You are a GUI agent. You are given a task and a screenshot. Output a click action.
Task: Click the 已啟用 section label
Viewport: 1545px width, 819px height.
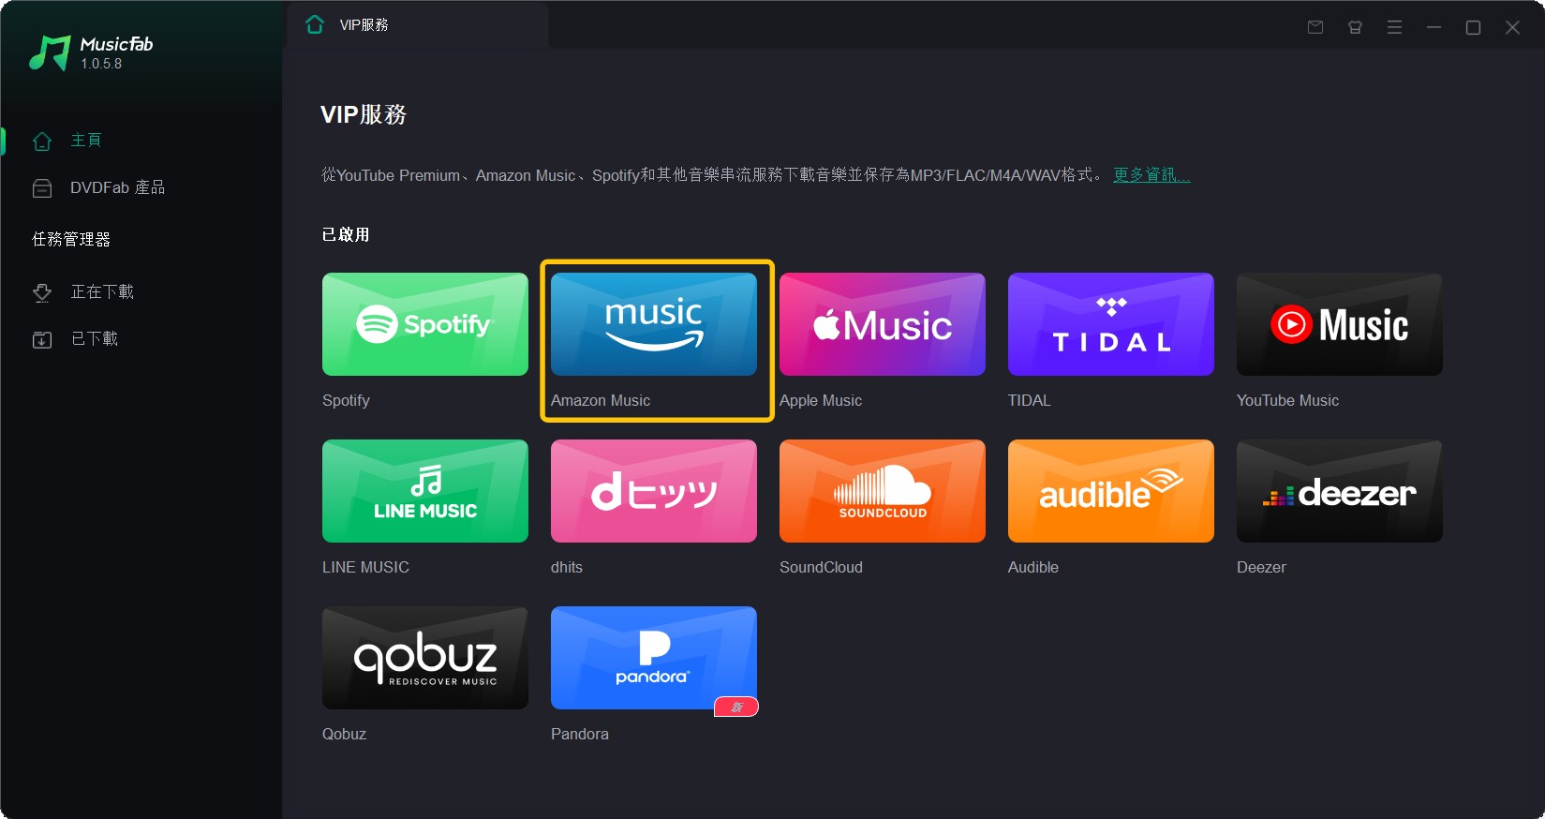346,234
